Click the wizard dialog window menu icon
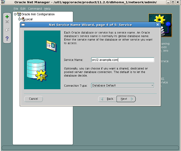This screenshot has width=181, height=151. pos(23,25)
